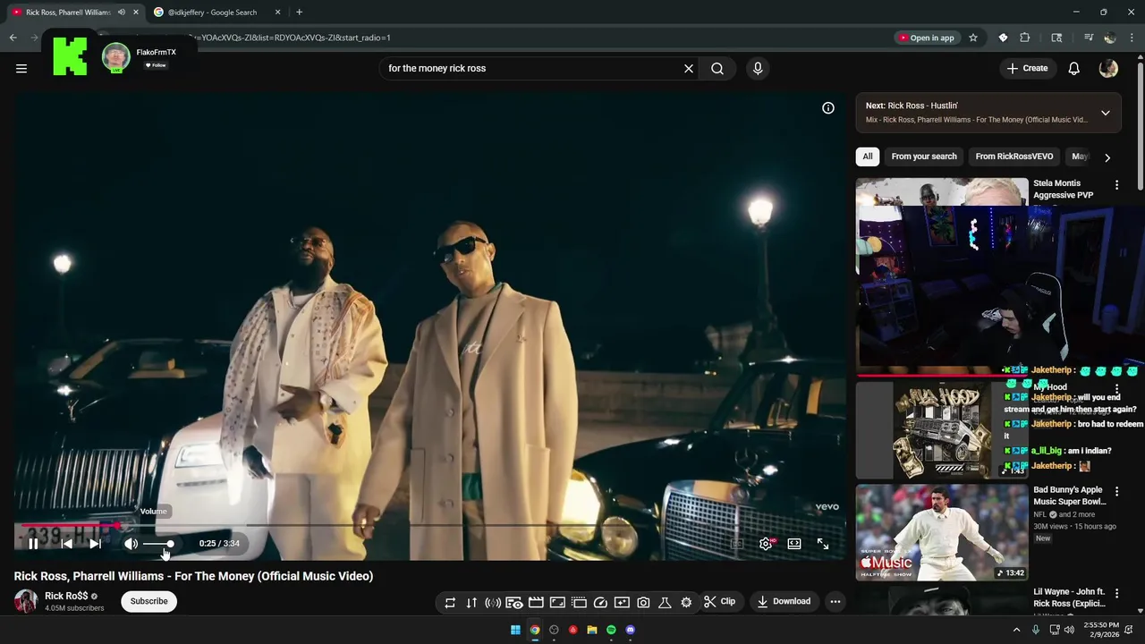Open the Chrome three-dot menu
The width and height of the screenshot is (1145, 644).
[x=1132, y=38]
